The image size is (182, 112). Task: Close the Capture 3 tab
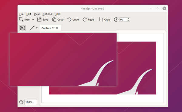(x=57, y=28)
